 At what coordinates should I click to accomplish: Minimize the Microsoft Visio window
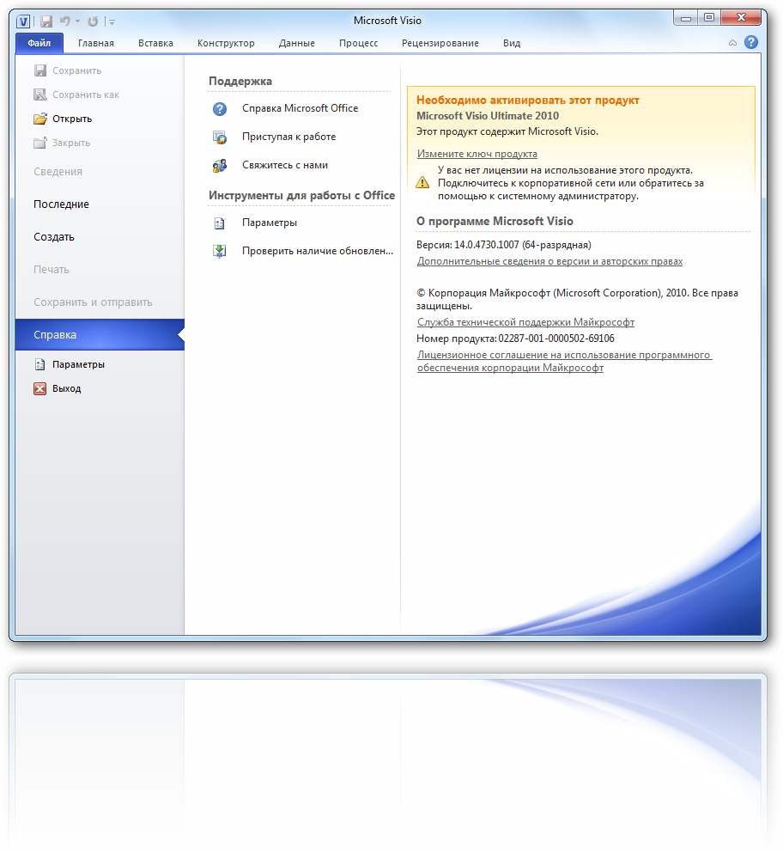pyautogui.click(x=686, y=19)
